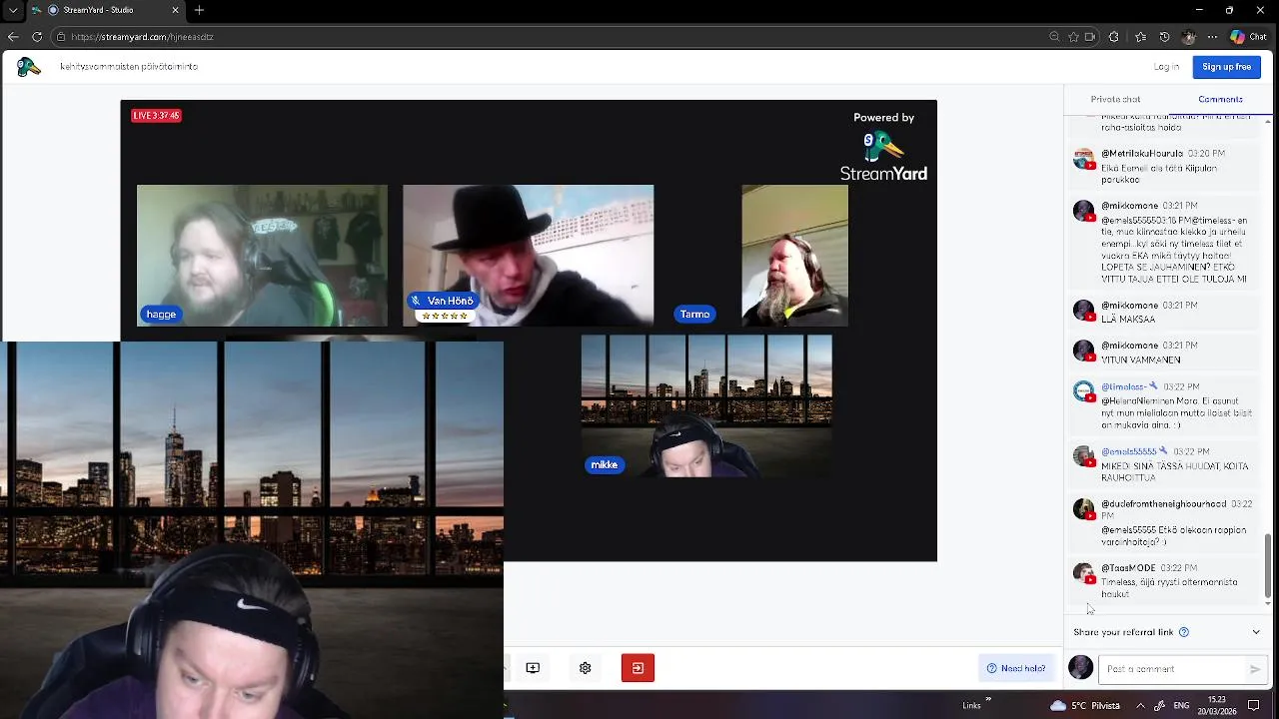1279x719 pixels.
Task: Click the referral link help question icon
Action: coord(1184,632)
